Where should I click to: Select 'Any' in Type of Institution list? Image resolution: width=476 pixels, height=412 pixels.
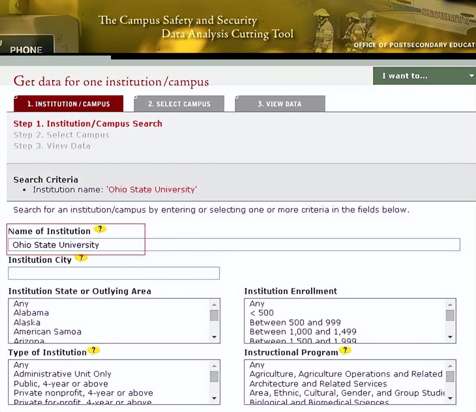tap(21, 365)
